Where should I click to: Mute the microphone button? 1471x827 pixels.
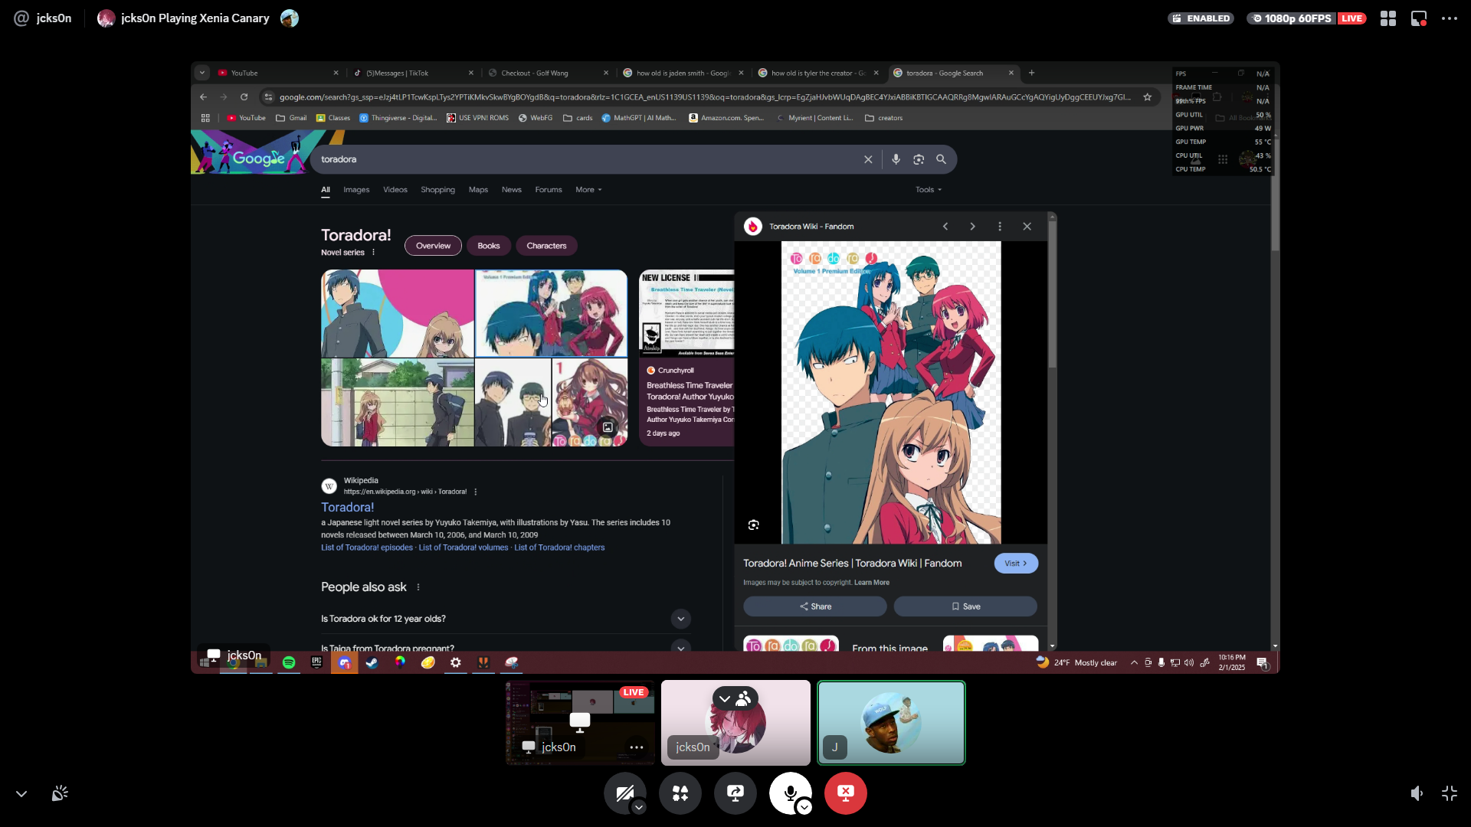pos(789,792)
